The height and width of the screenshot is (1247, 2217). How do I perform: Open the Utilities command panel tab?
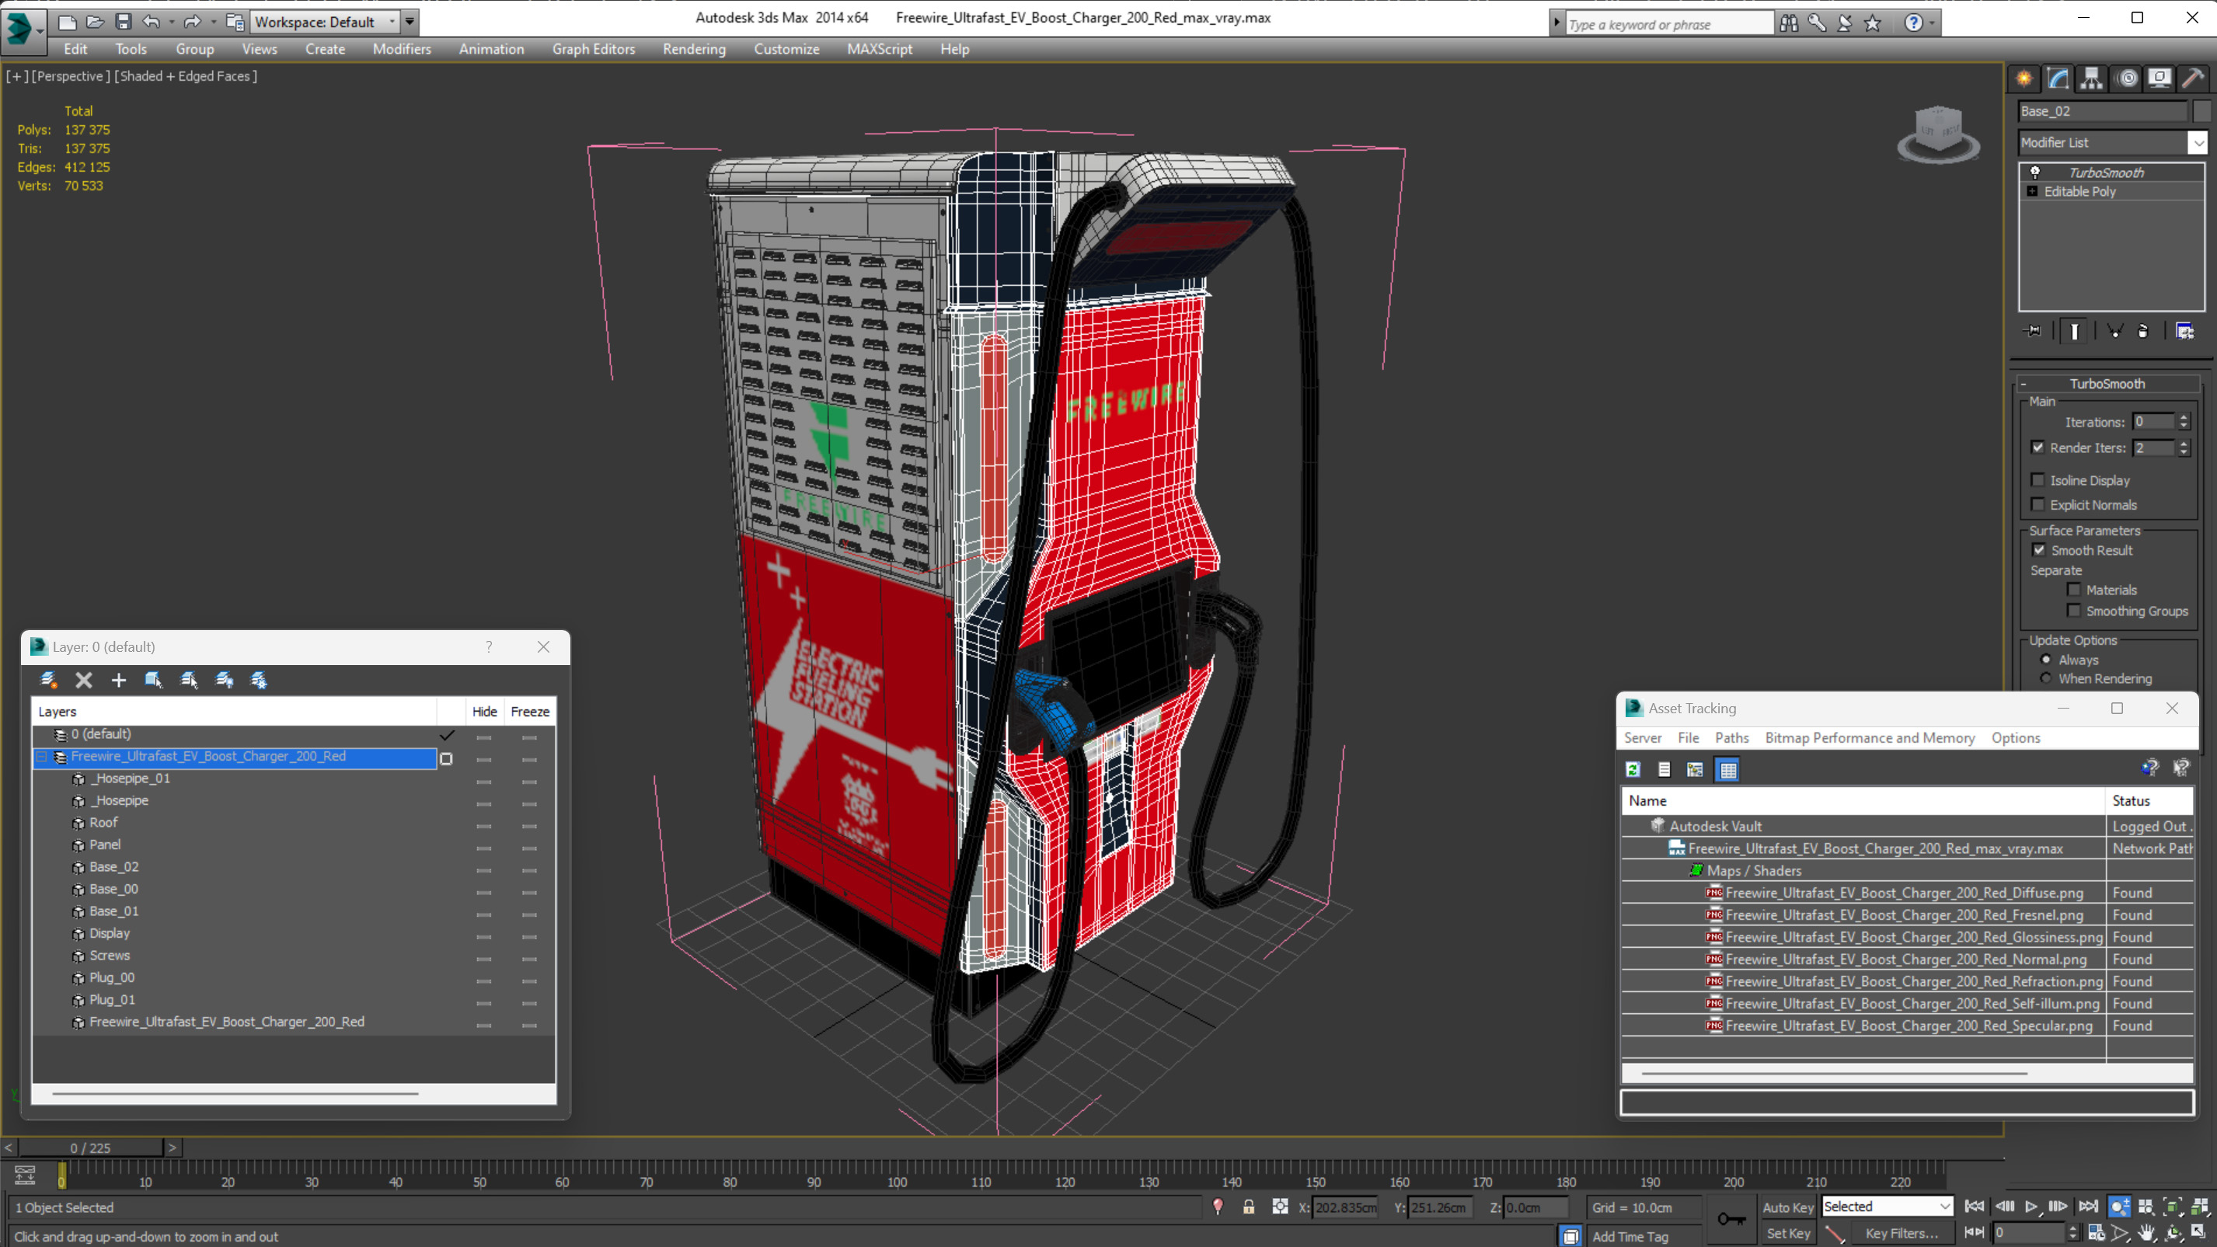[2193, 78]
